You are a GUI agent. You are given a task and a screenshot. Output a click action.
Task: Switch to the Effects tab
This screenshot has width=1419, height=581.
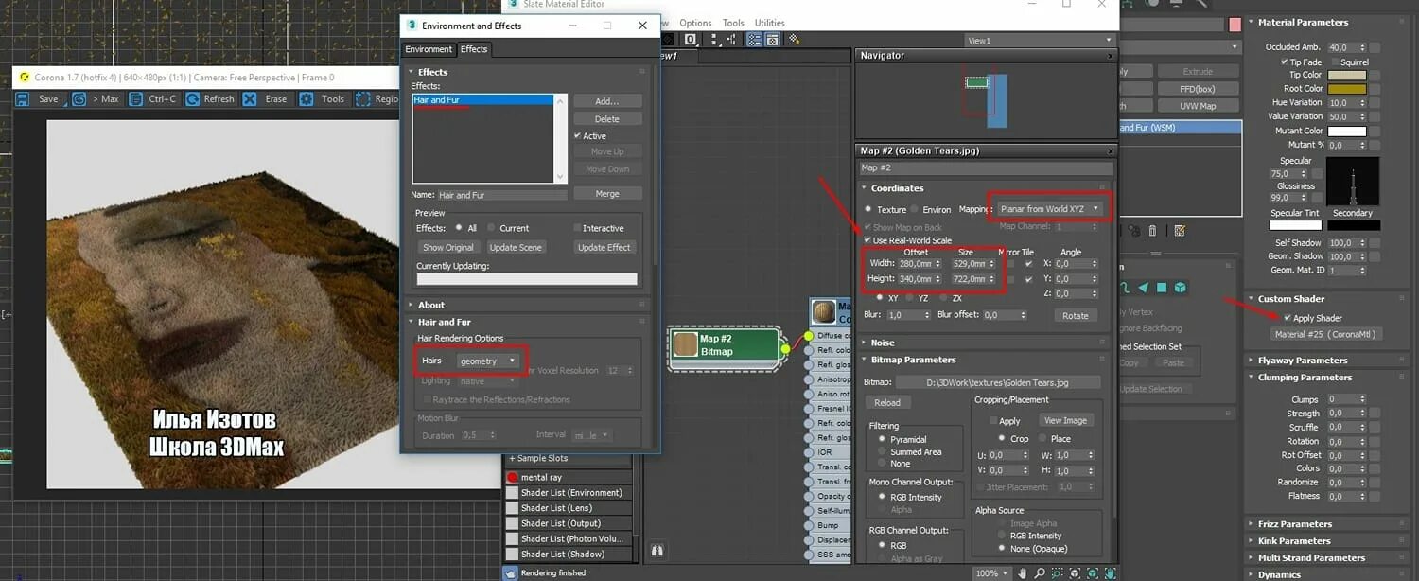coord(474,50)
